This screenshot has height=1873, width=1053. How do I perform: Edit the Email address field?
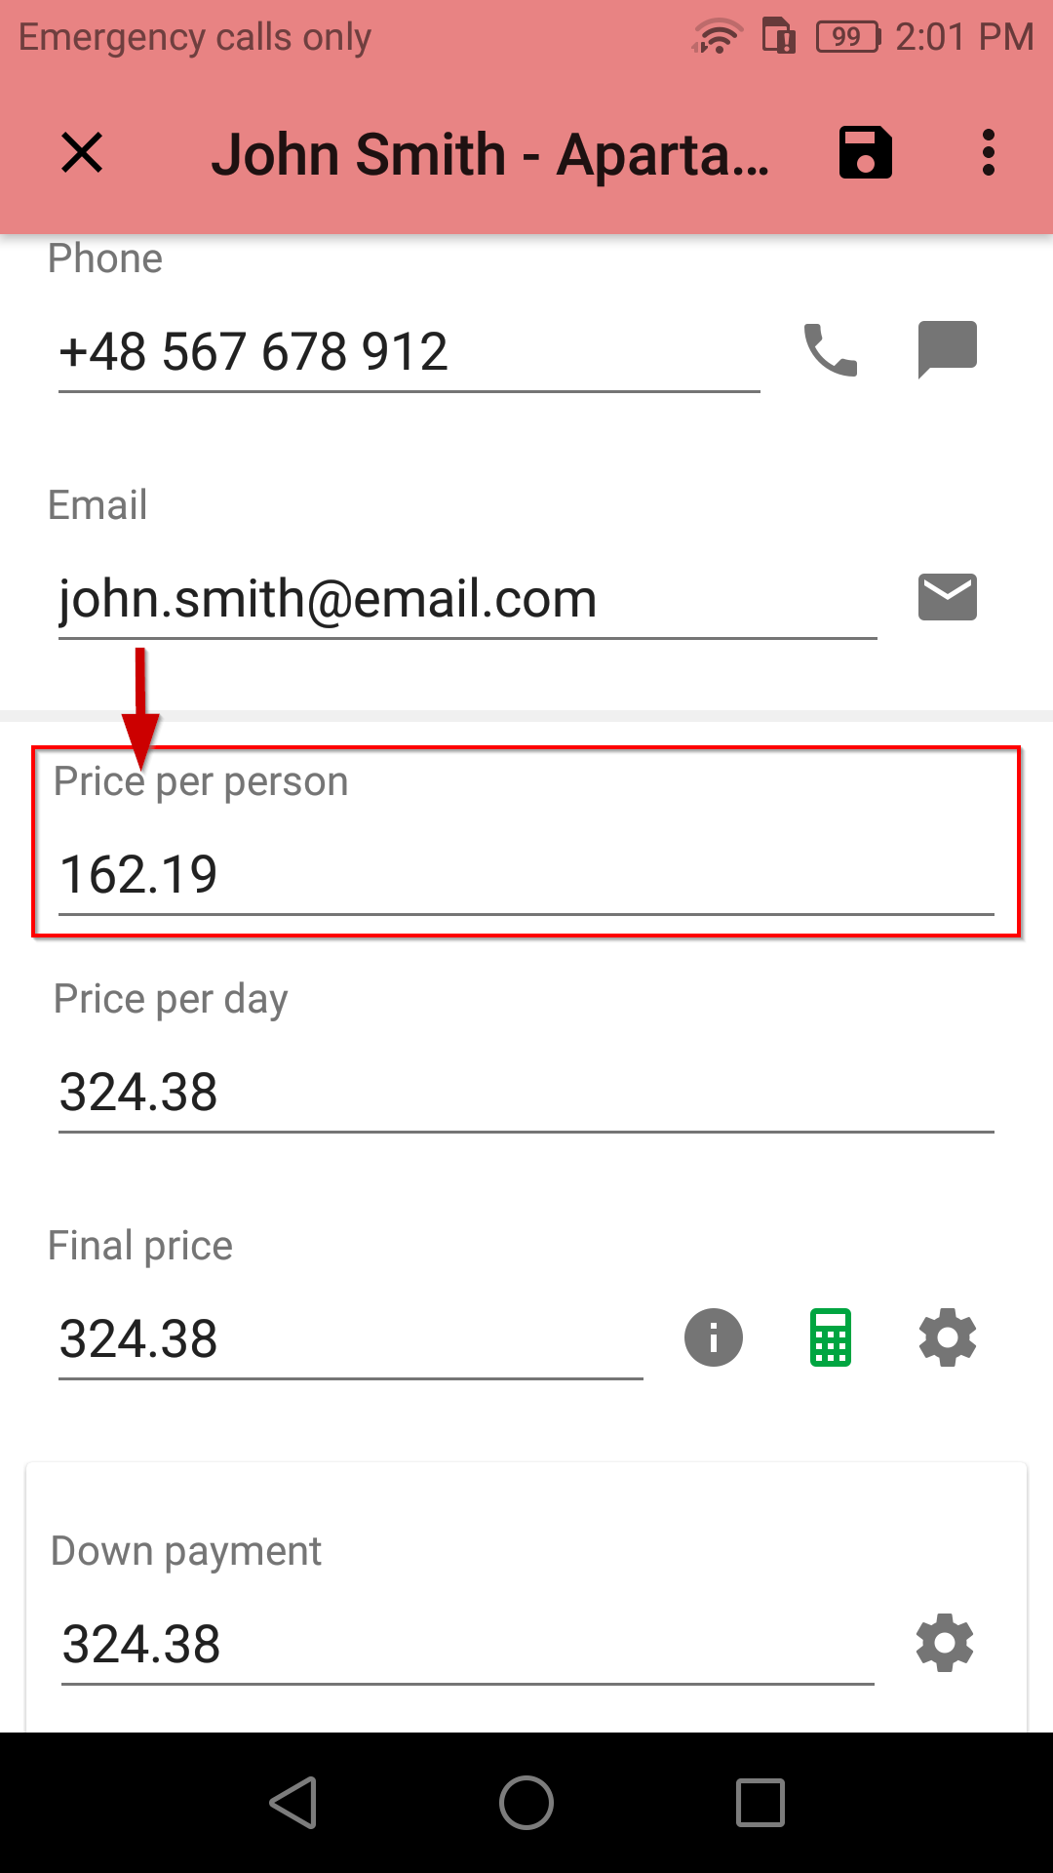[x=468, y=600]
